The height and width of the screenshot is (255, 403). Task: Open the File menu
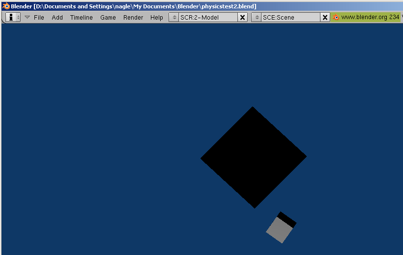39,18
